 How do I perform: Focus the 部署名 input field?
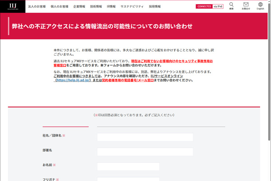point(145,152)
